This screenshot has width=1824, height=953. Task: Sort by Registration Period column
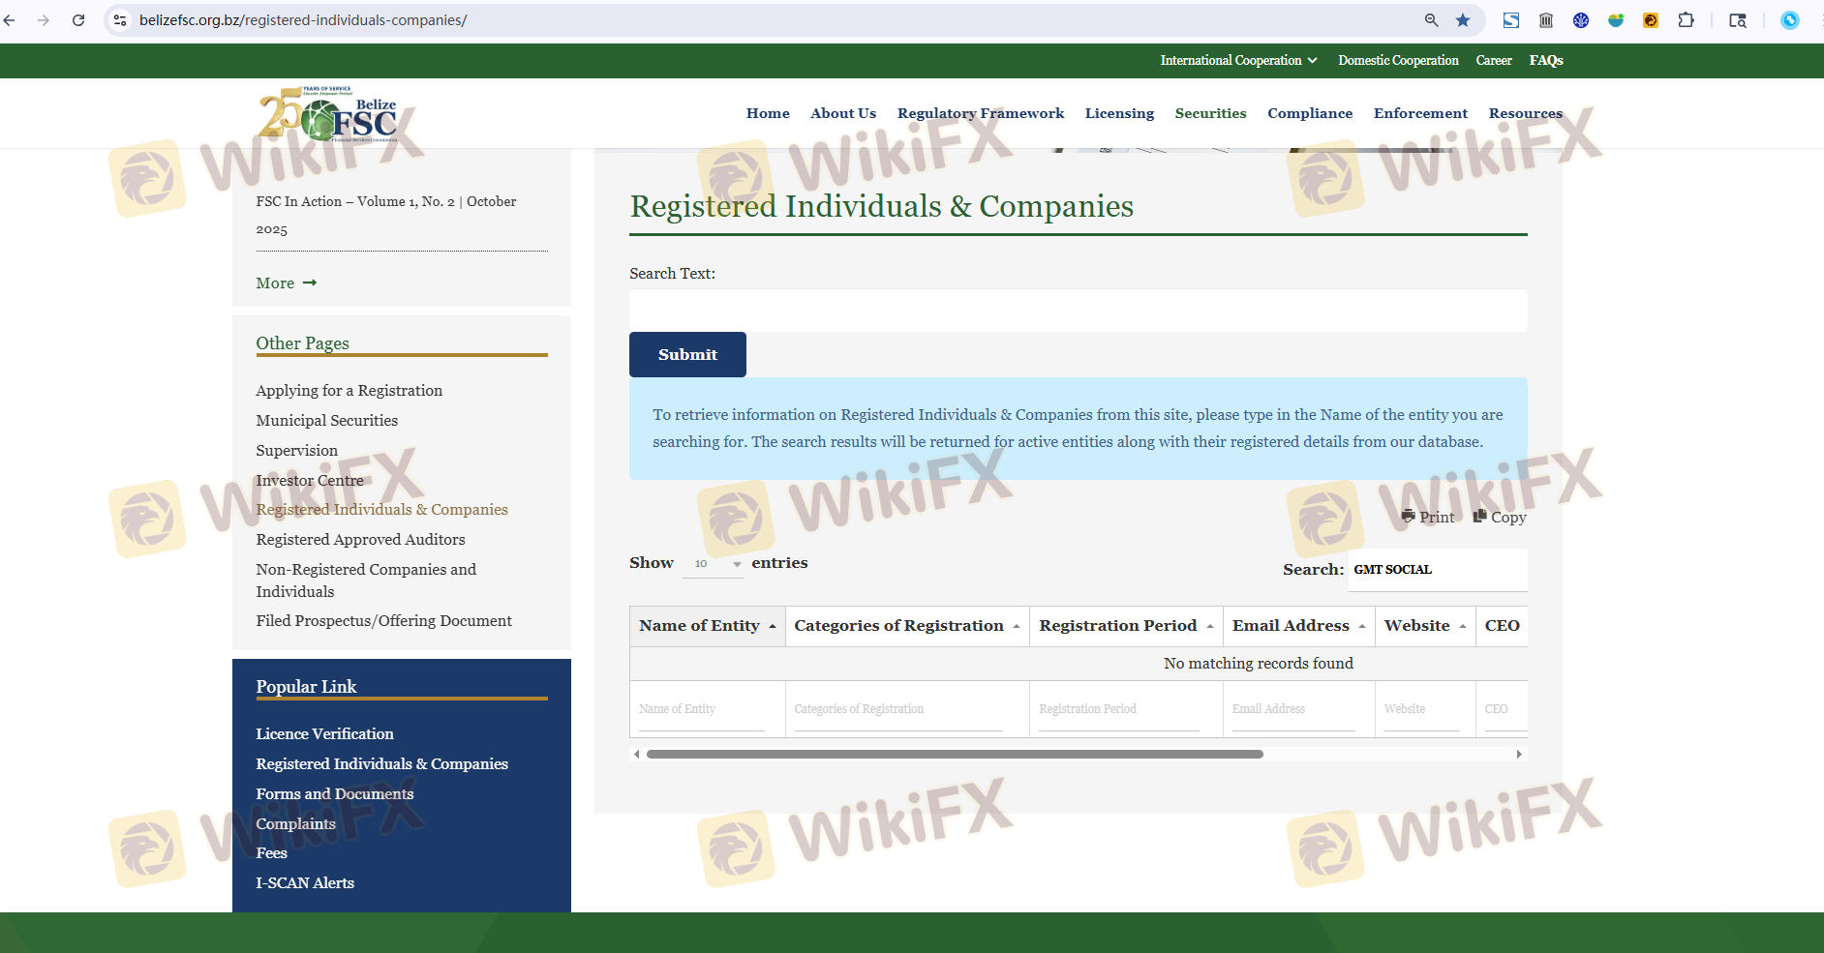(x=1125, y=626)
